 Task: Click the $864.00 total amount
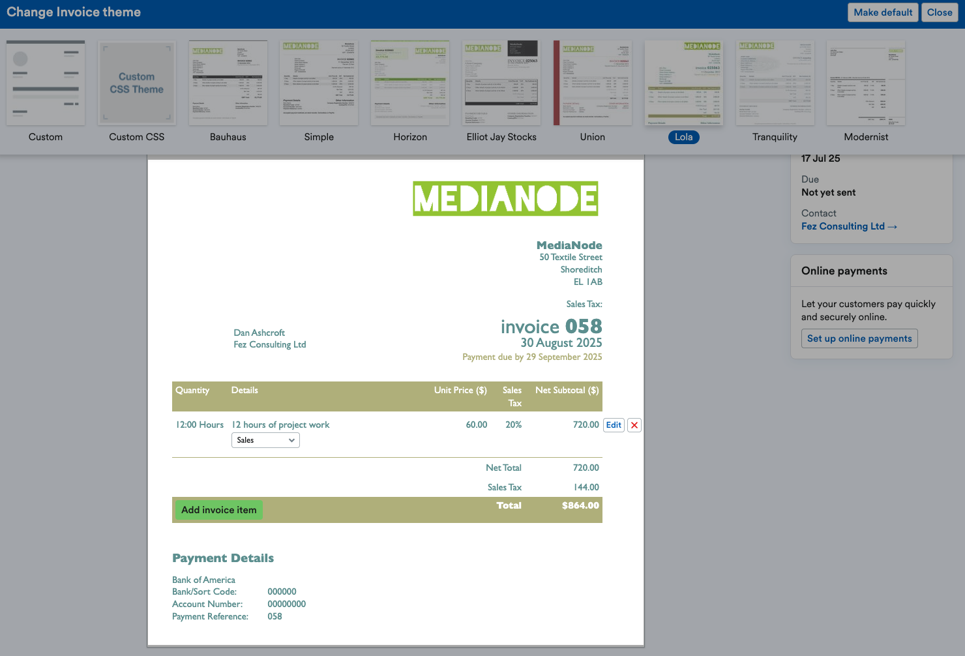click(580, 505)
